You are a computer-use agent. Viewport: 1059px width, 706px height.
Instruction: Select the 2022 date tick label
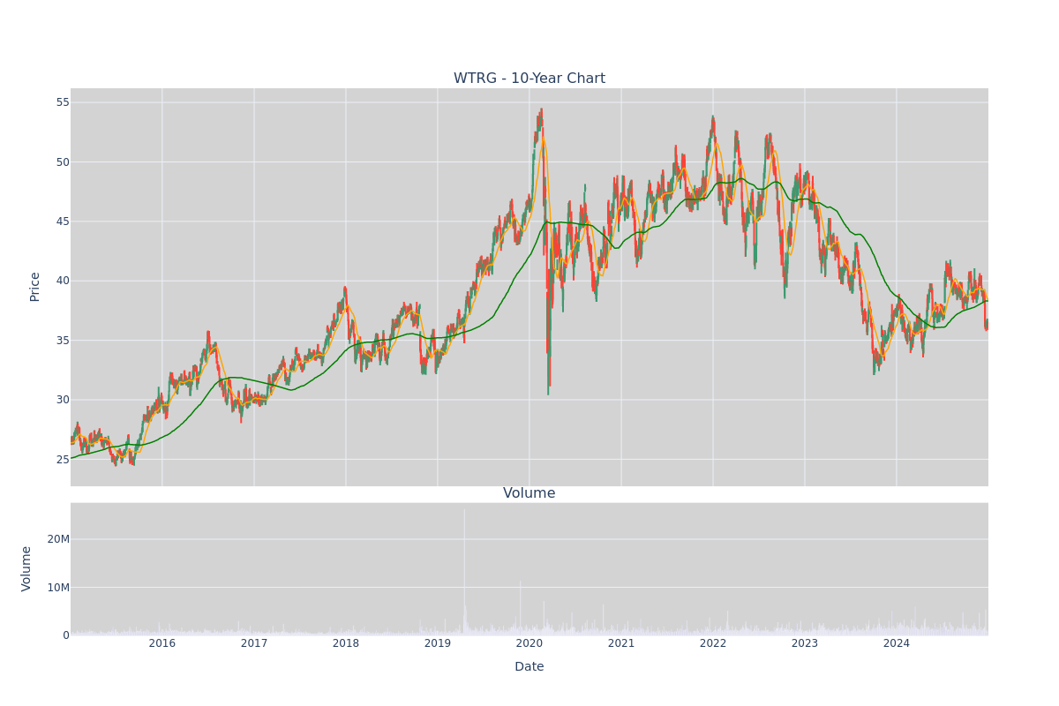(713, 643)
